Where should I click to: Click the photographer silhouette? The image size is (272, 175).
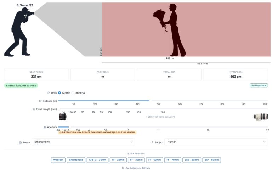pos(19,32)
